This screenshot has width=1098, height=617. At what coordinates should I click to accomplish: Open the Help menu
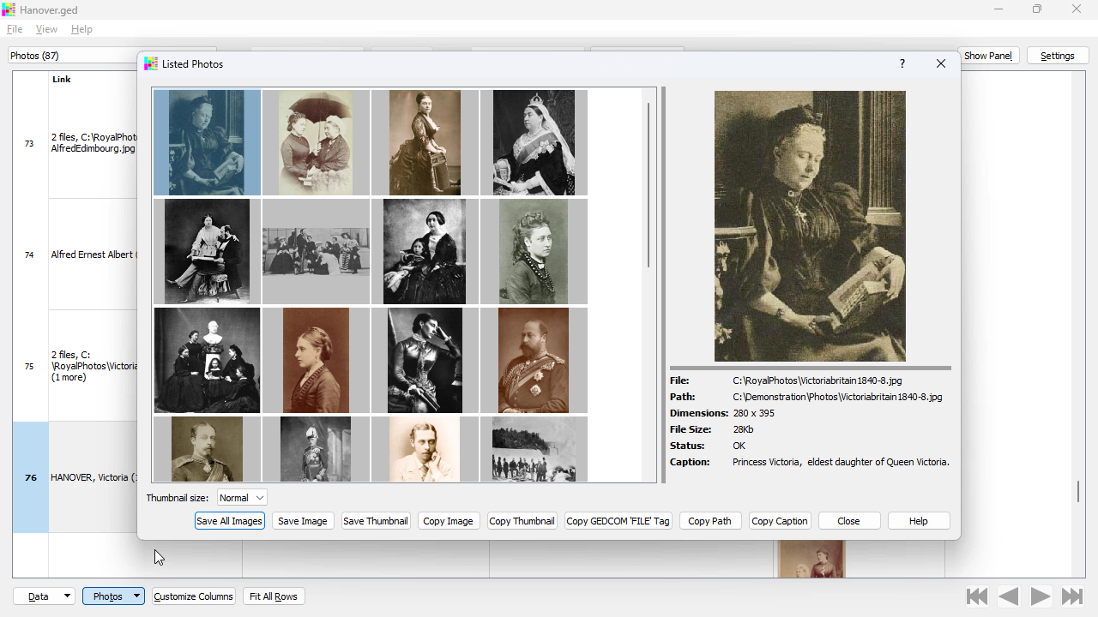tap(81, 29)
